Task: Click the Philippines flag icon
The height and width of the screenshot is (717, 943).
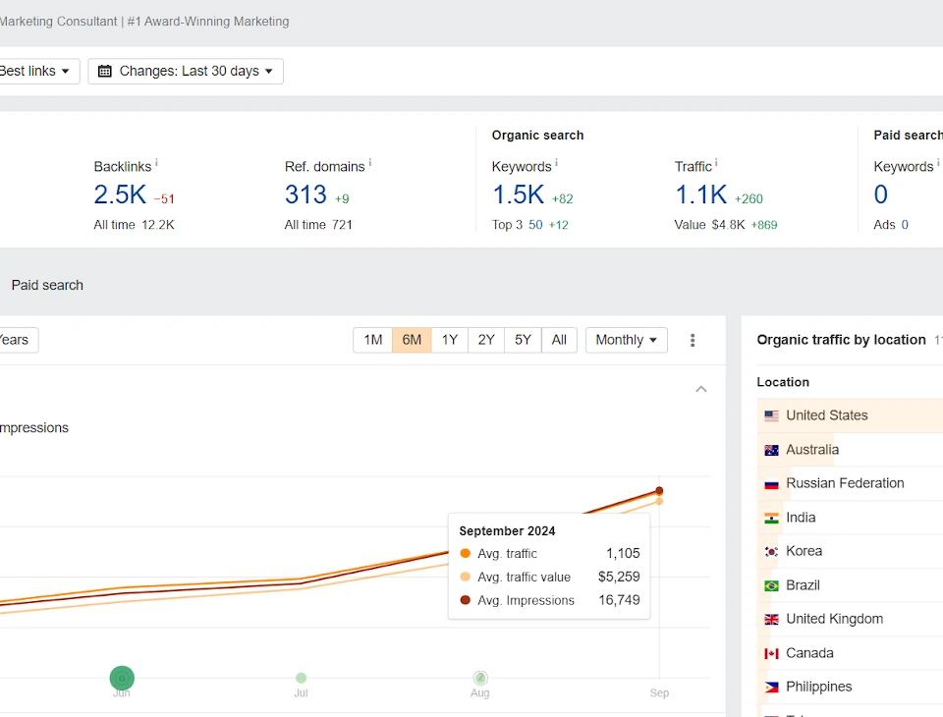Action: [x=772, y=688]
